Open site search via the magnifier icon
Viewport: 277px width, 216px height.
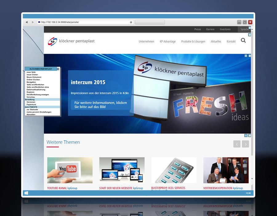243,40
